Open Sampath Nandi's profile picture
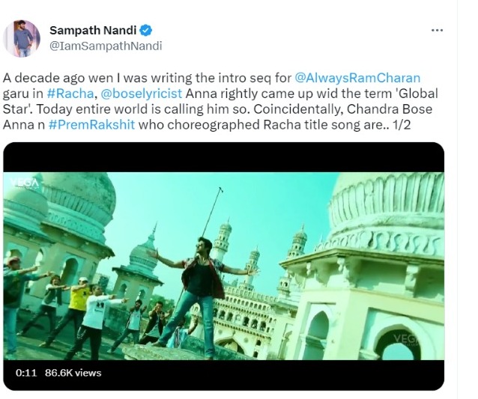The height and width of the screenshot is (399, 478). pos(22,39)
